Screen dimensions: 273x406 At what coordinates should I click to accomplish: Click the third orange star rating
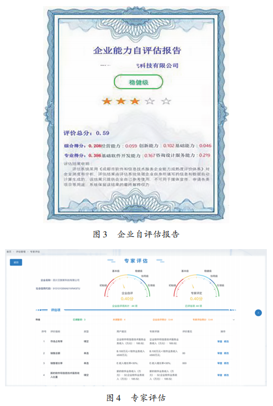pos(135,101)
